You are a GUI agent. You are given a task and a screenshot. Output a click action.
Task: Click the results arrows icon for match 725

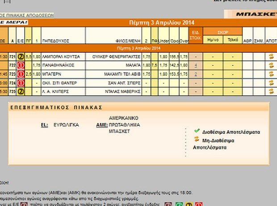[x=271, y=91]
